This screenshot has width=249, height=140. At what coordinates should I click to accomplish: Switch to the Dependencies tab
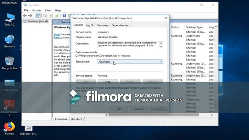point(120,25)
